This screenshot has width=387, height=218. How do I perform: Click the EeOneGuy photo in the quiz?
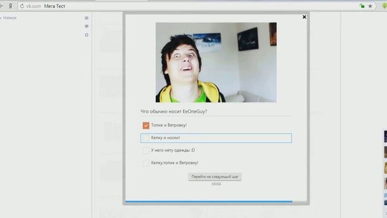[216, 62]
